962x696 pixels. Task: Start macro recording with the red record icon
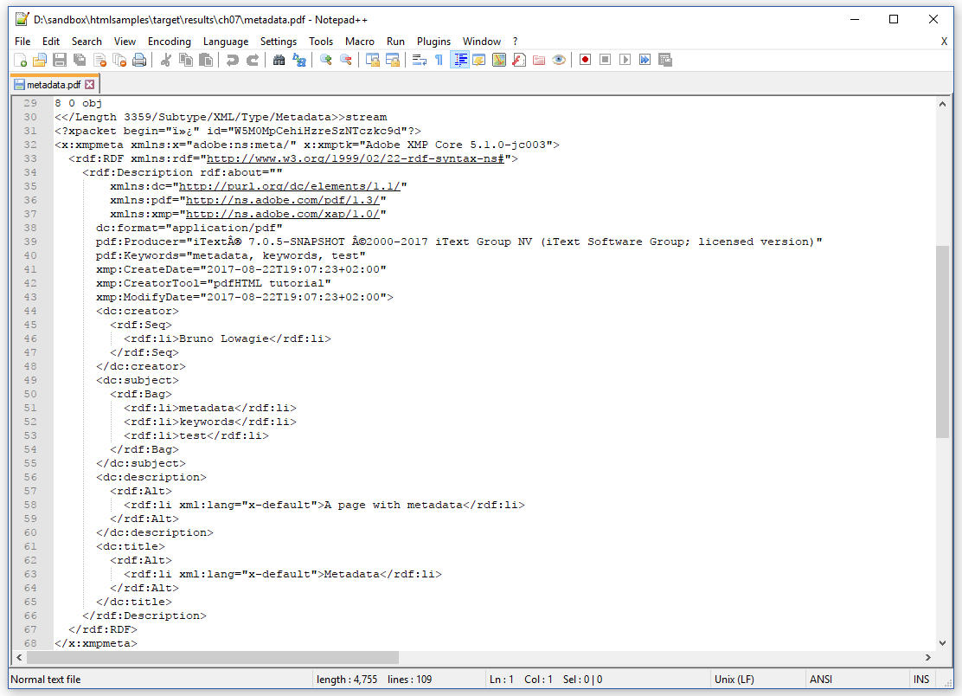coord(583,59)
